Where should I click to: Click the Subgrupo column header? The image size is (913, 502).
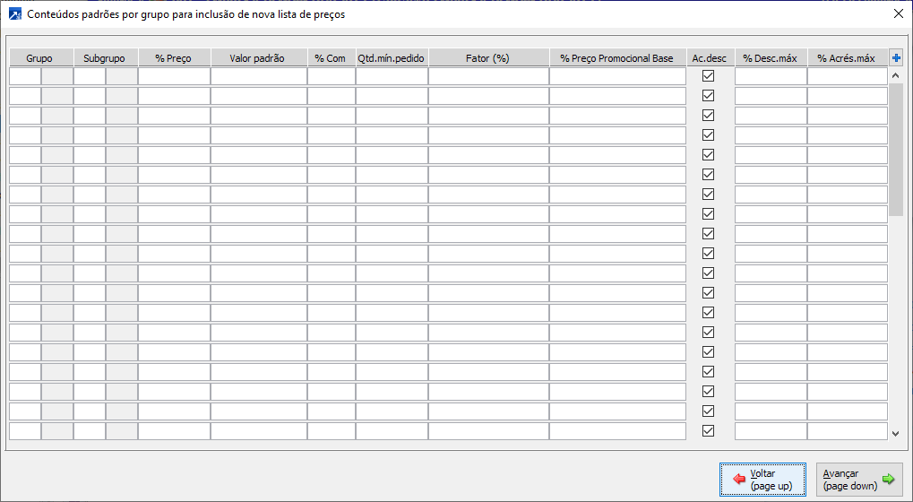[106, 57]
